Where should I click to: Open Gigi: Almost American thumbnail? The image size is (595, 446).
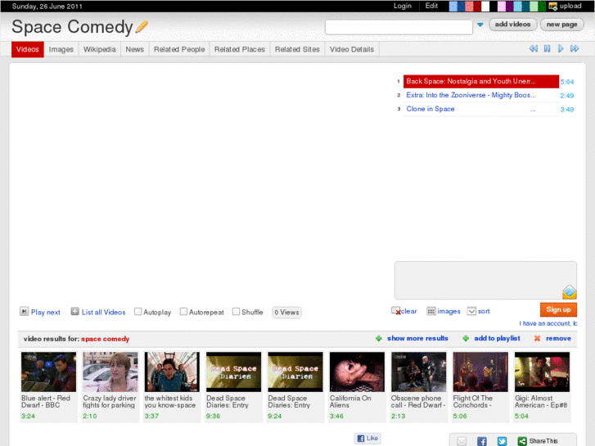pos(542,372)
